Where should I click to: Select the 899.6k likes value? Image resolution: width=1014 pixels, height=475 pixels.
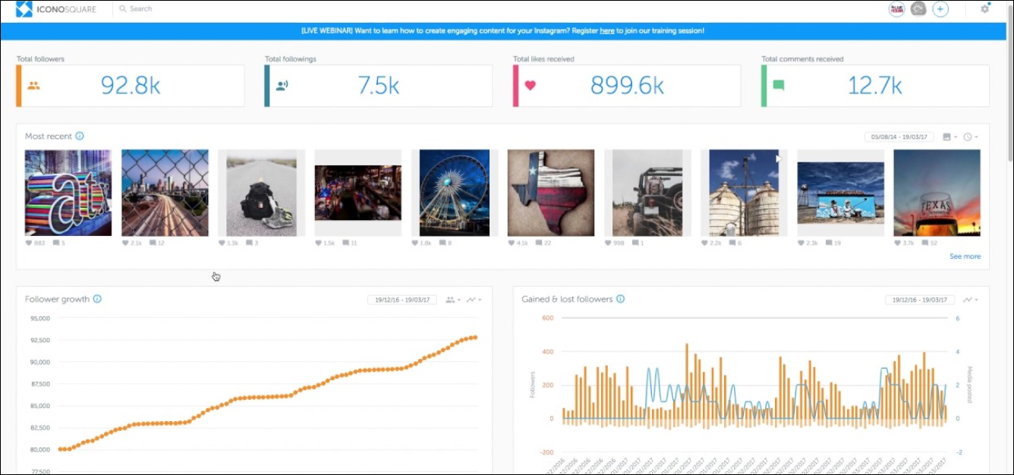[627, 86]
